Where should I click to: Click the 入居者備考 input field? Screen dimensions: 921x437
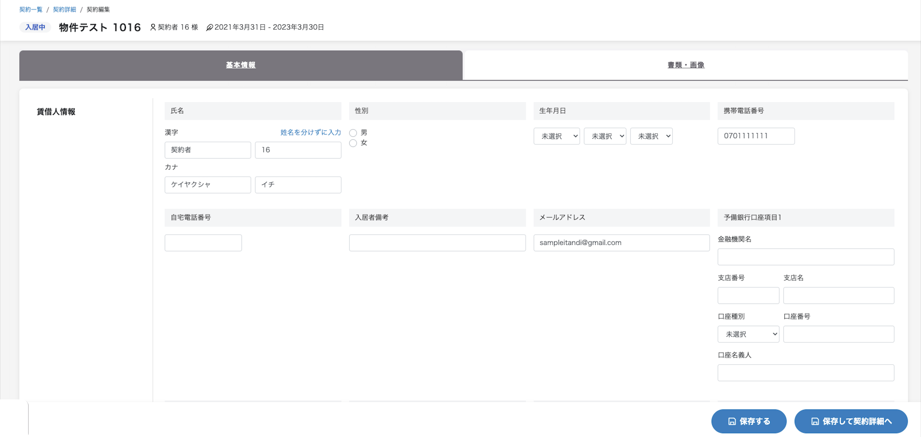(x=437, y=243)
